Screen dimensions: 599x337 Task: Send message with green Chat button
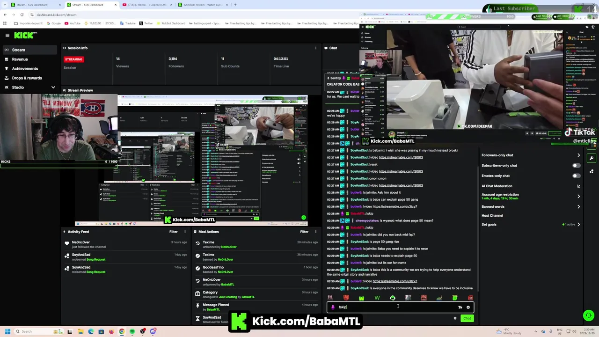point(467,318)
